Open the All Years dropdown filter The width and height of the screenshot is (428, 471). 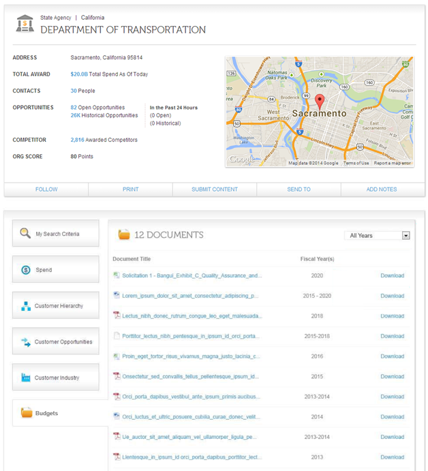pyautogui.click(x=378, y=236)
